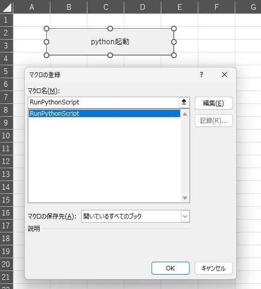
Task: Select row 7 header
Action: (x=7, y=97)
